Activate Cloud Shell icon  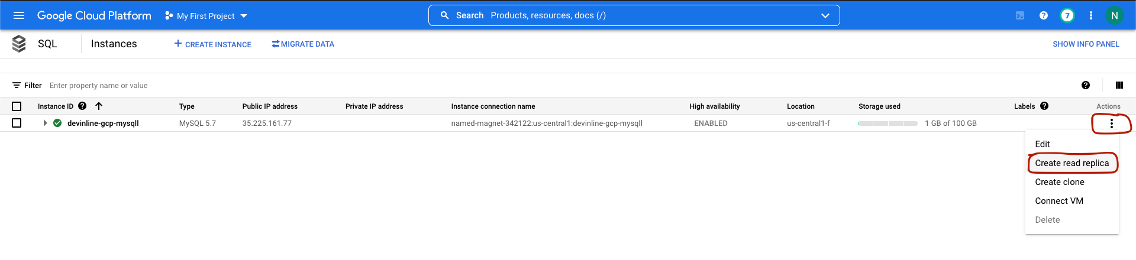click(1020, 15)
